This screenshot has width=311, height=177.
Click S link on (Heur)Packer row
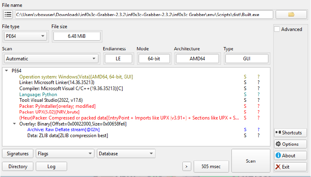tap(245, 118)
